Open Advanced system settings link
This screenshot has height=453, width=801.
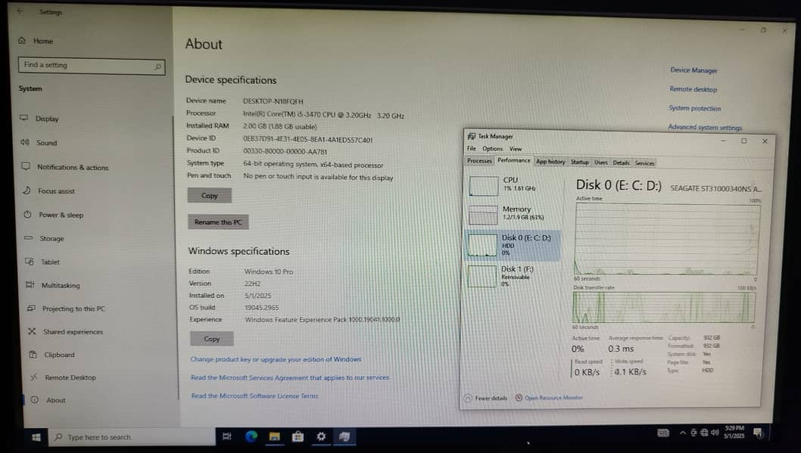[705, 128]
